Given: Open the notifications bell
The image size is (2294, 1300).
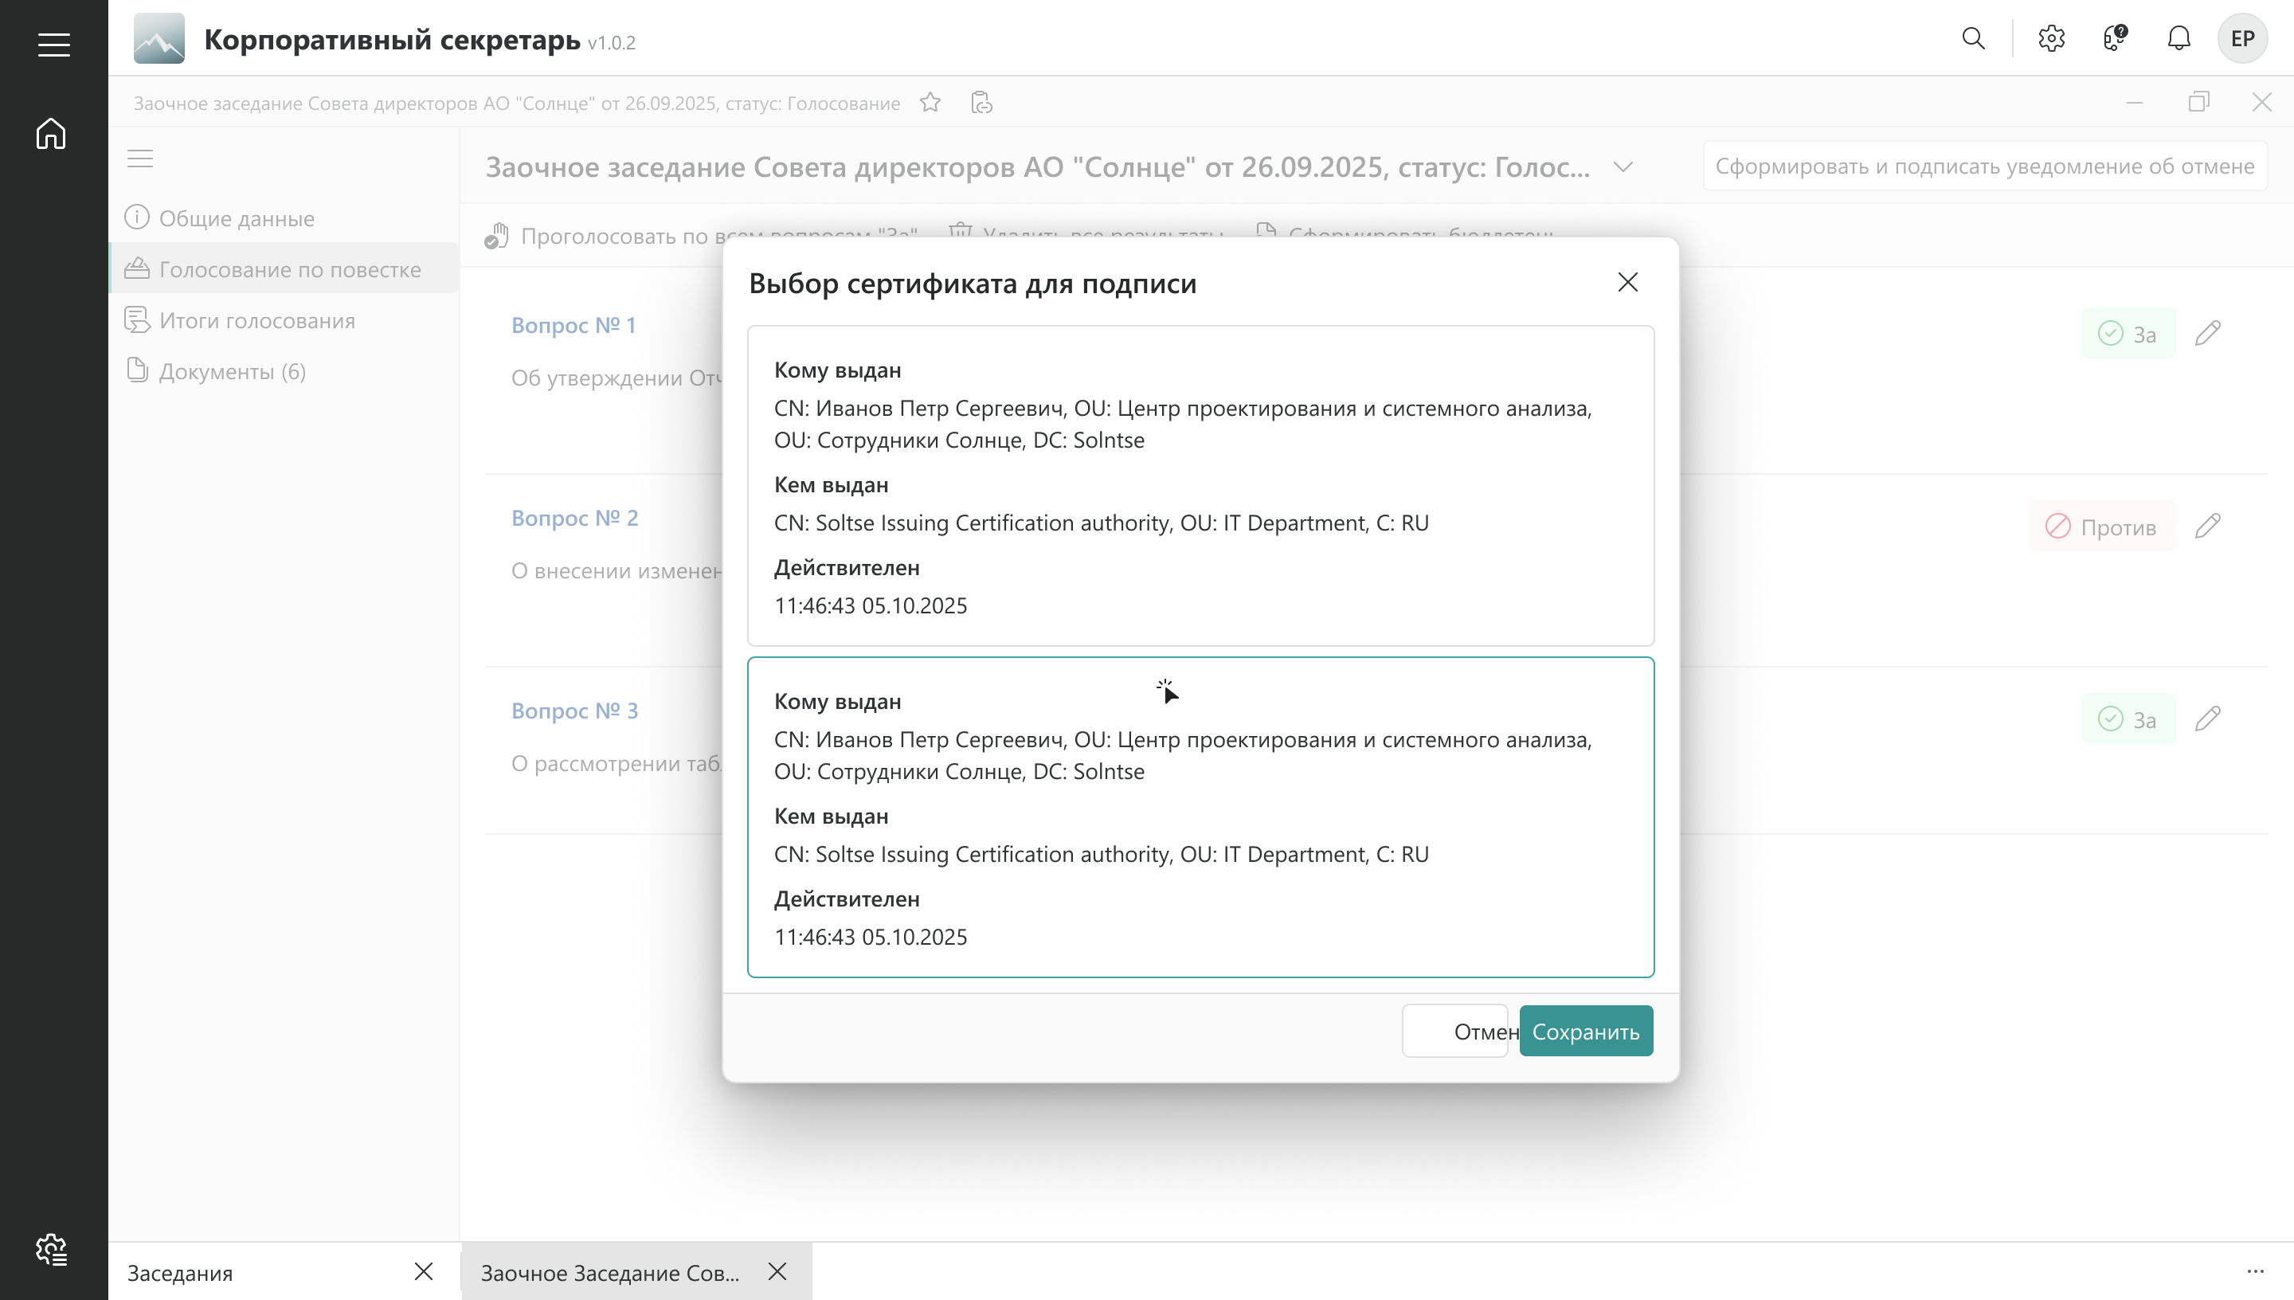Looking at the screenshot, I should 2179,38.
